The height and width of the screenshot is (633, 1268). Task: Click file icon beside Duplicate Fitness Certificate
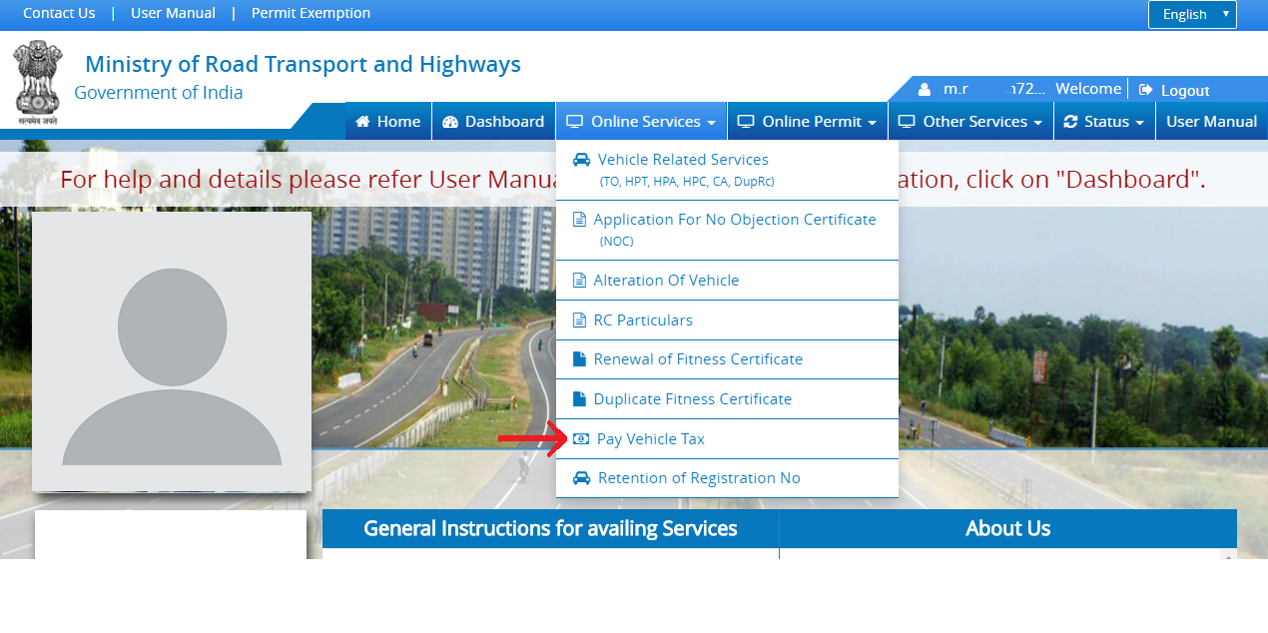(x=579, y=399)
